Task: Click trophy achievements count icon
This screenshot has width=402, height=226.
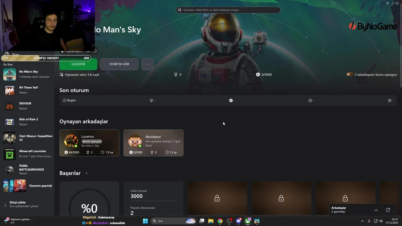Action: 176,75
